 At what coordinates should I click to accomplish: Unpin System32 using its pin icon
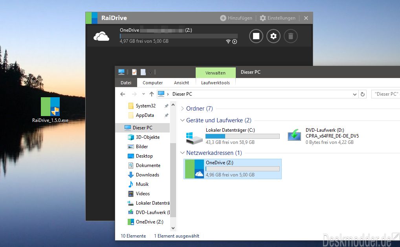tap(166, 106)
